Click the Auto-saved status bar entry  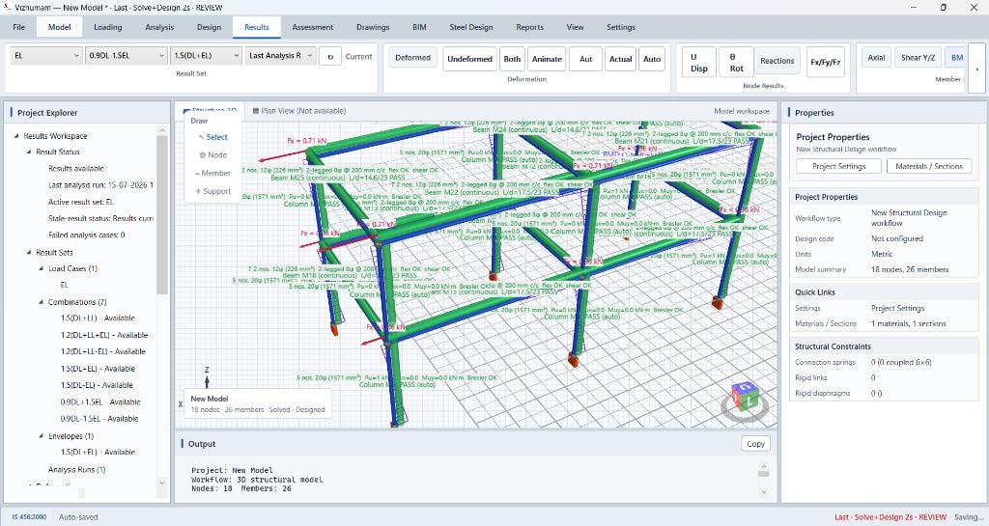pyautogui.click(x=78, y=517)
